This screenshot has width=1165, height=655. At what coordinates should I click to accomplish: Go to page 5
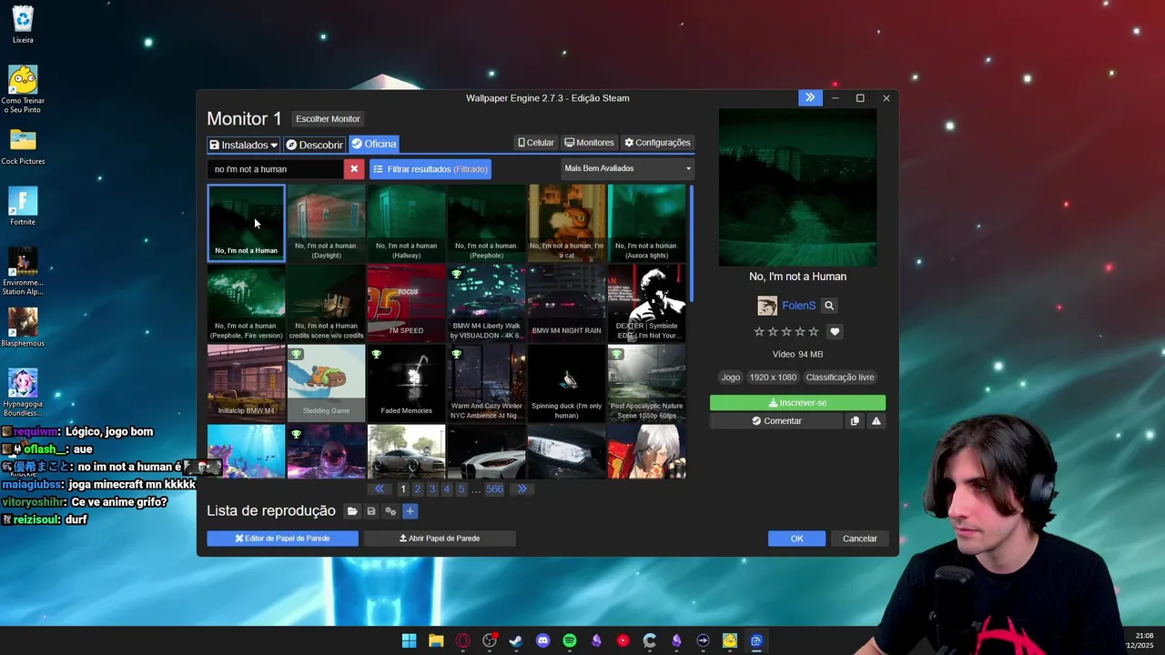461,489
